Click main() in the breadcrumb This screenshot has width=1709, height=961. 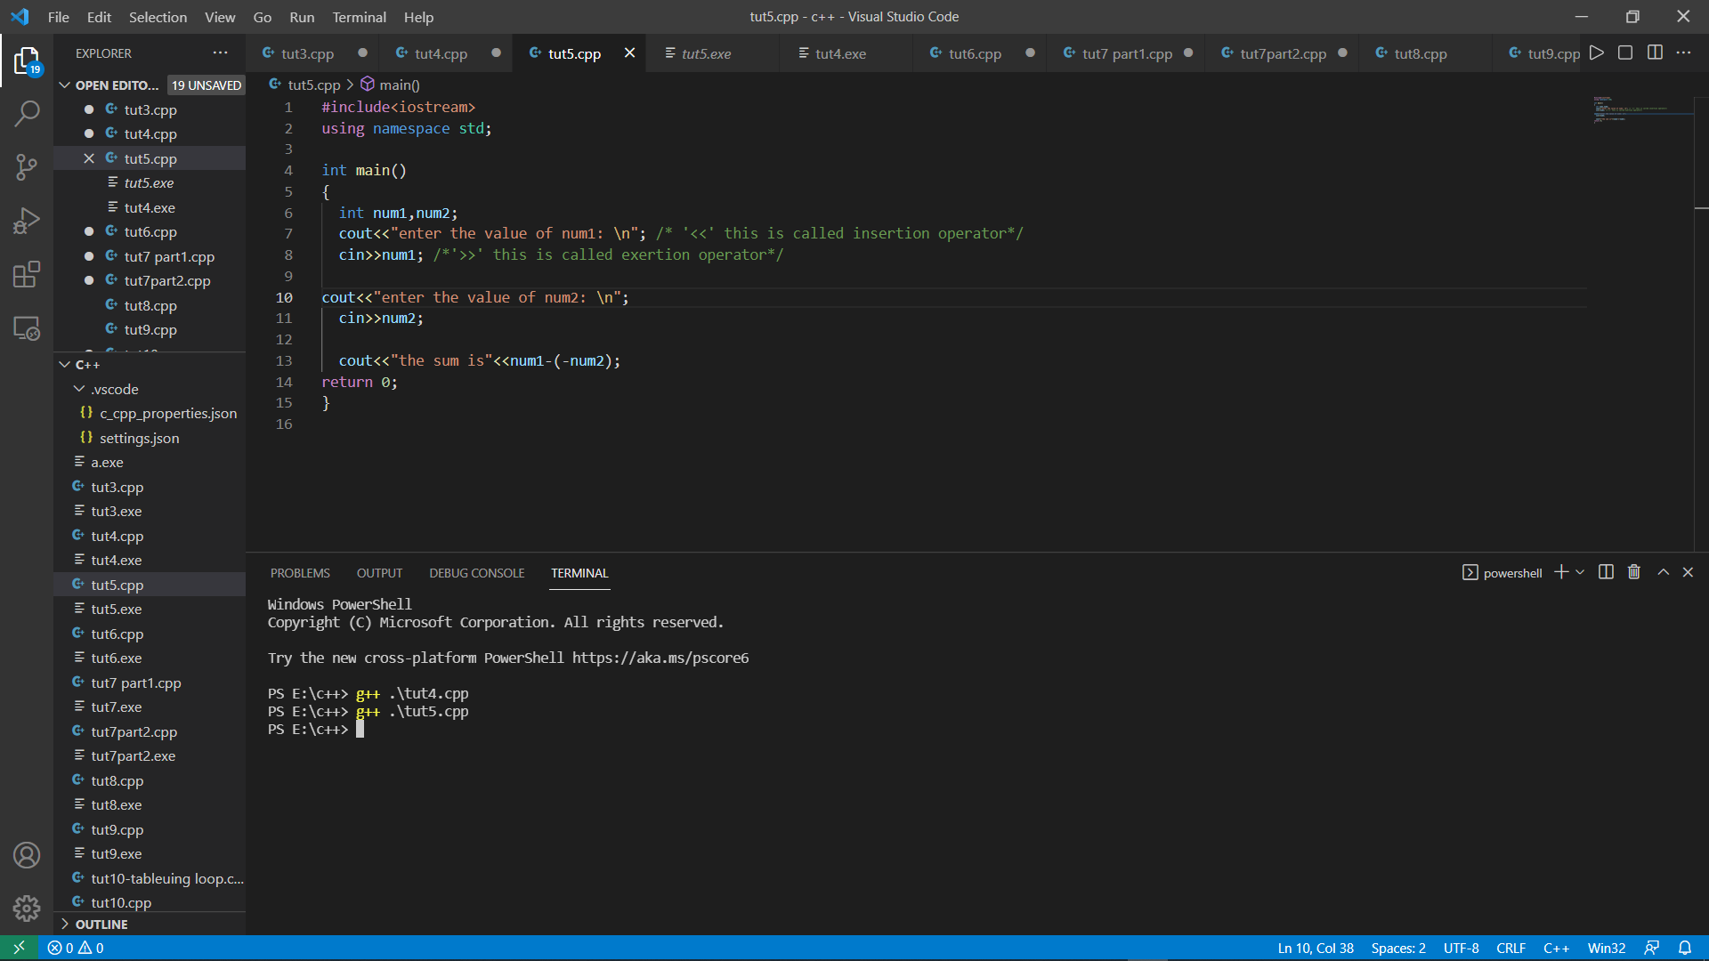pos(399,85)
